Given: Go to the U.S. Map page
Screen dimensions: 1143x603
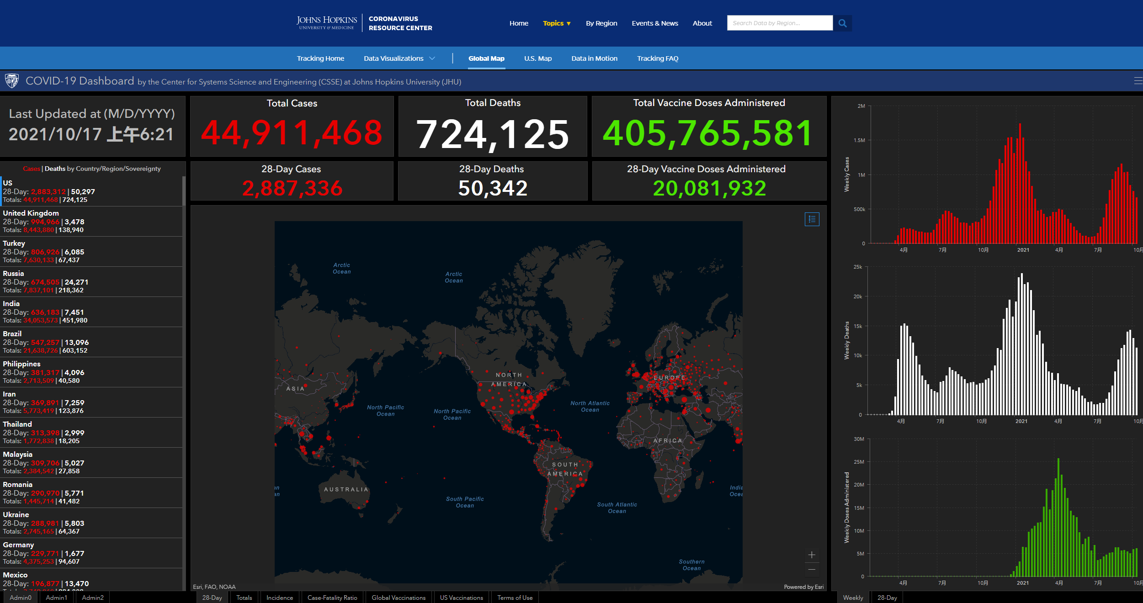Looking at the screenshot, I should pyautogui.click(x=537, y=58).
